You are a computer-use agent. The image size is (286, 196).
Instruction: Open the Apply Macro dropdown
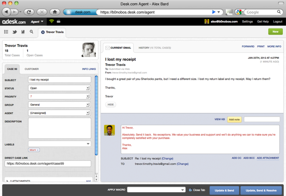click(156, 190)
